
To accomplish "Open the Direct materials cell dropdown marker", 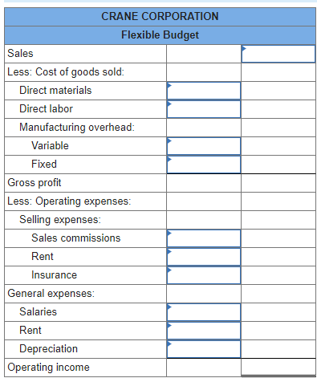I will tap(169, 85).
